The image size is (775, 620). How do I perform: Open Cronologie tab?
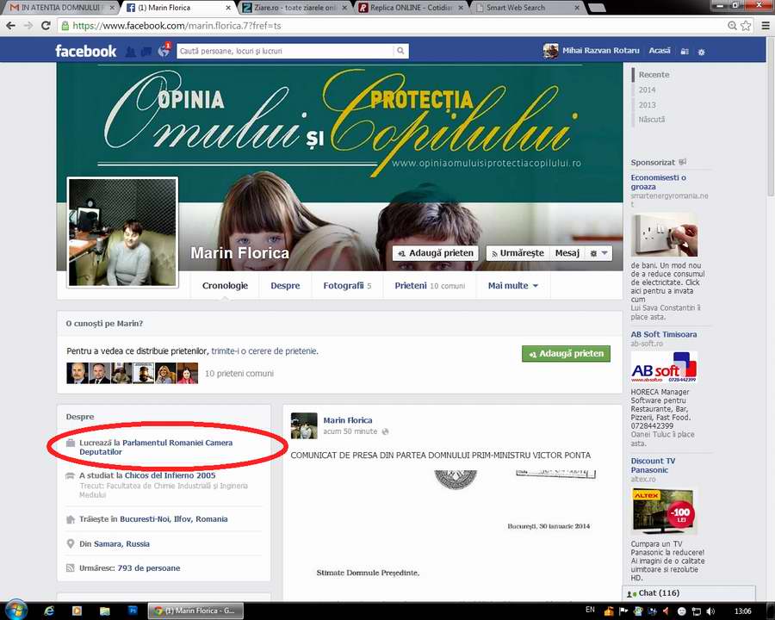(x=225, y=286)
